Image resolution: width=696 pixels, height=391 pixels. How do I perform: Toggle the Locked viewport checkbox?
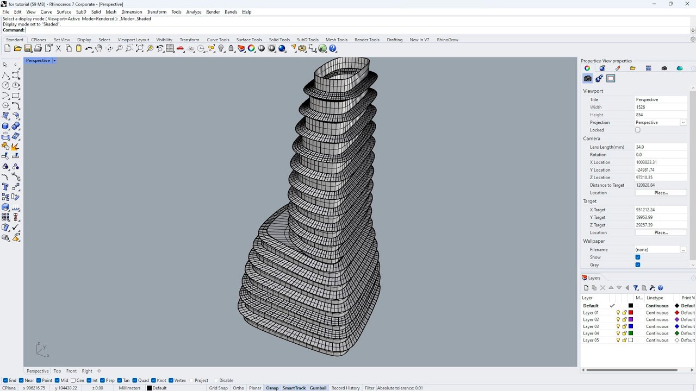[x=638, y=130]
